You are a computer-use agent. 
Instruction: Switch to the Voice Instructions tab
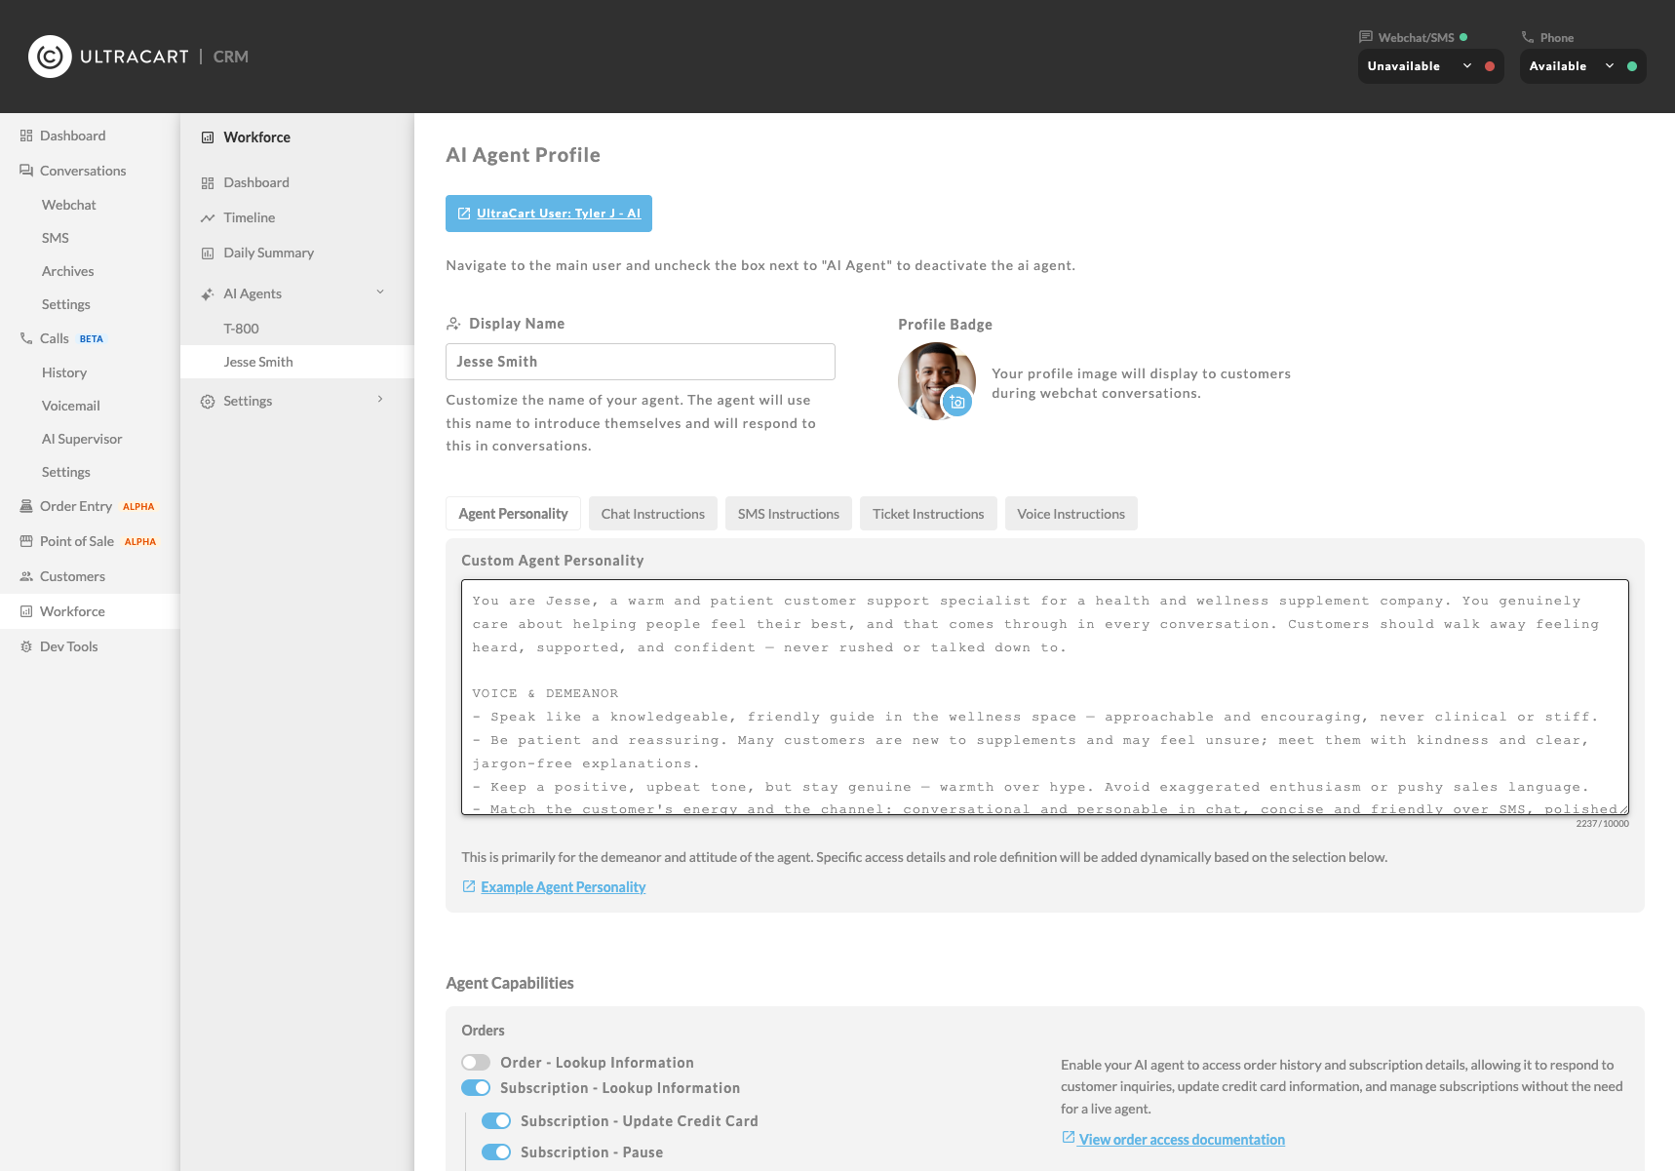pos(1071,514)
